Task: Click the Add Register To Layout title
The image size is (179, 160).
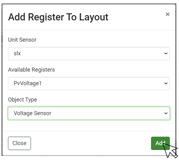Action: point(58,17)
